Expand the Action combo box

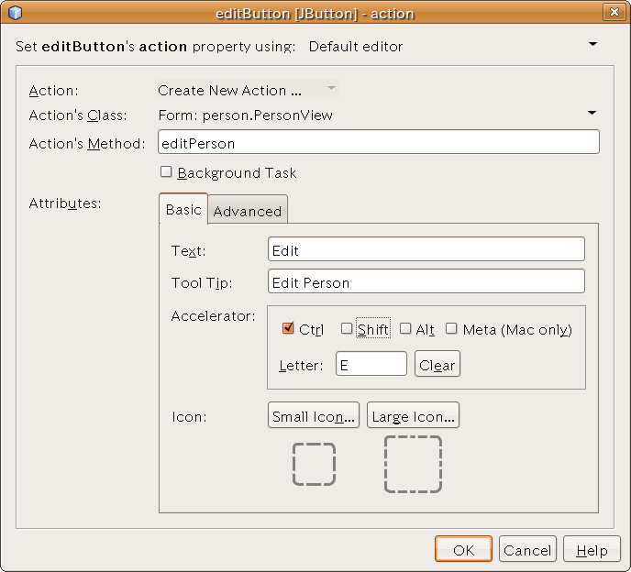(331, 89)
